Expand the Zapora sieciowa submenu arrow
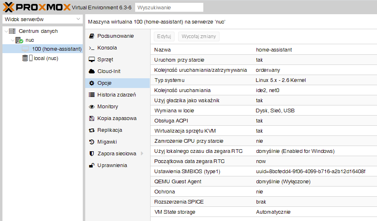 coord(142,154)
